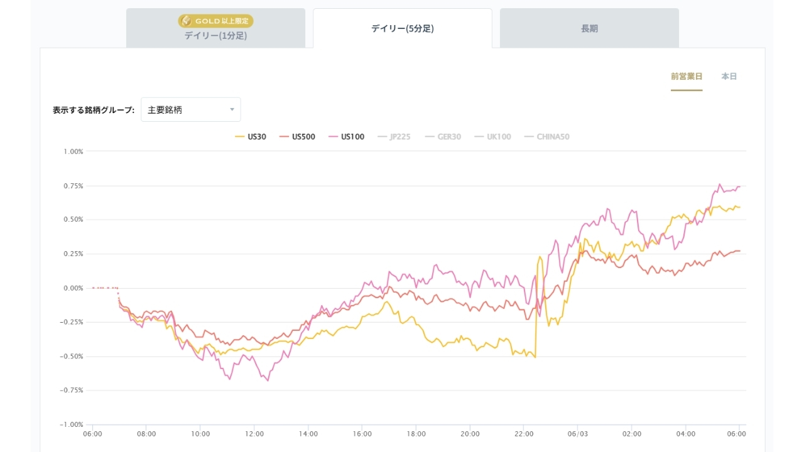Image resolution: width=804 pixels, height=452 pixels.
Task: Show 前営業日 data
Action: pos(687,77)
